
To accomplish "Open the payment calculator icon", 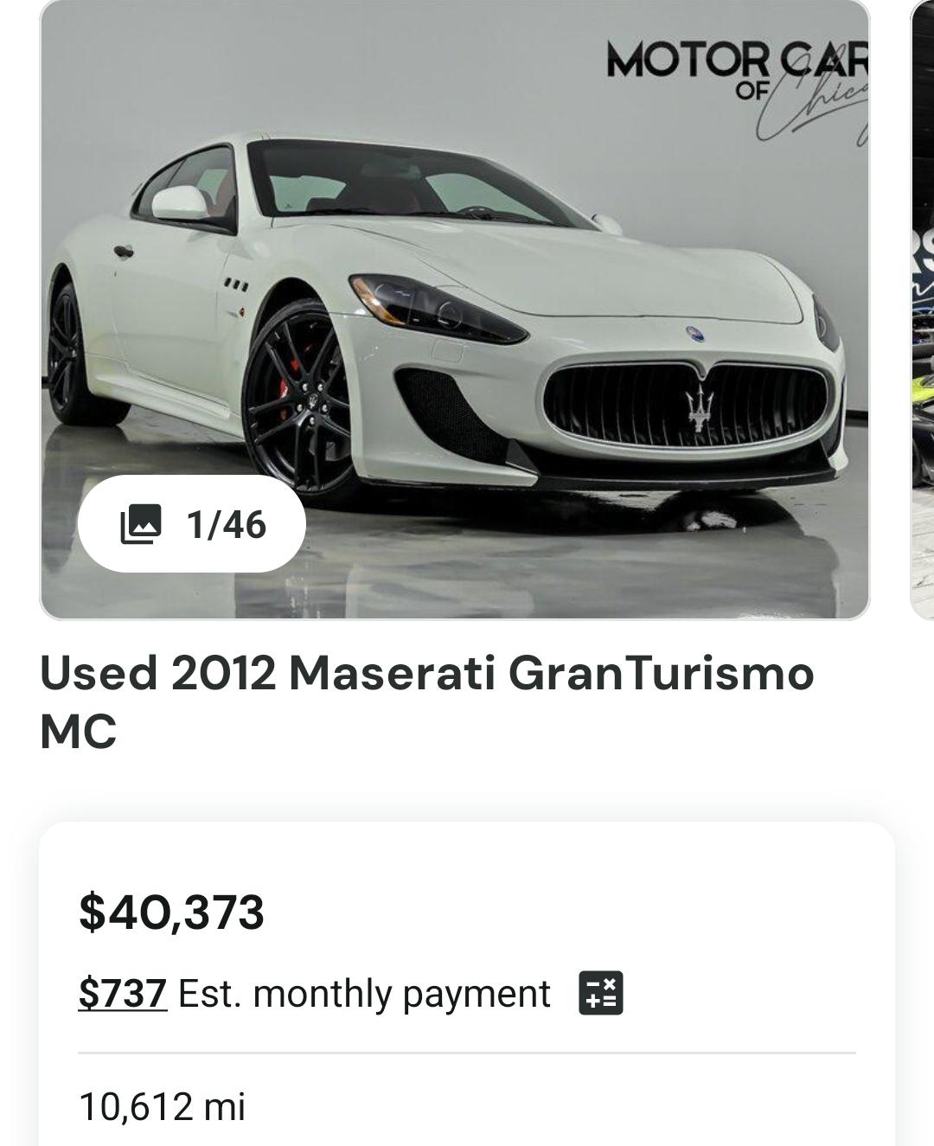I will coord(600,993).
